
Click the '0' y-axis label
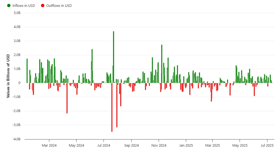click(19, 83)
